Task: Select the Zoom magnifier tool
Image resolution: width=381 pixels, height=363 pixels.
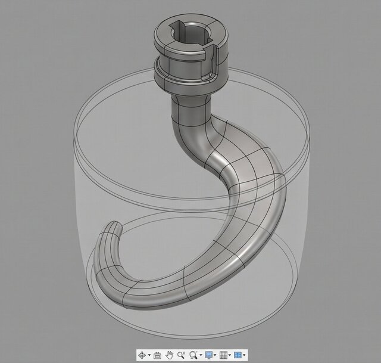Action: point(181,355)
